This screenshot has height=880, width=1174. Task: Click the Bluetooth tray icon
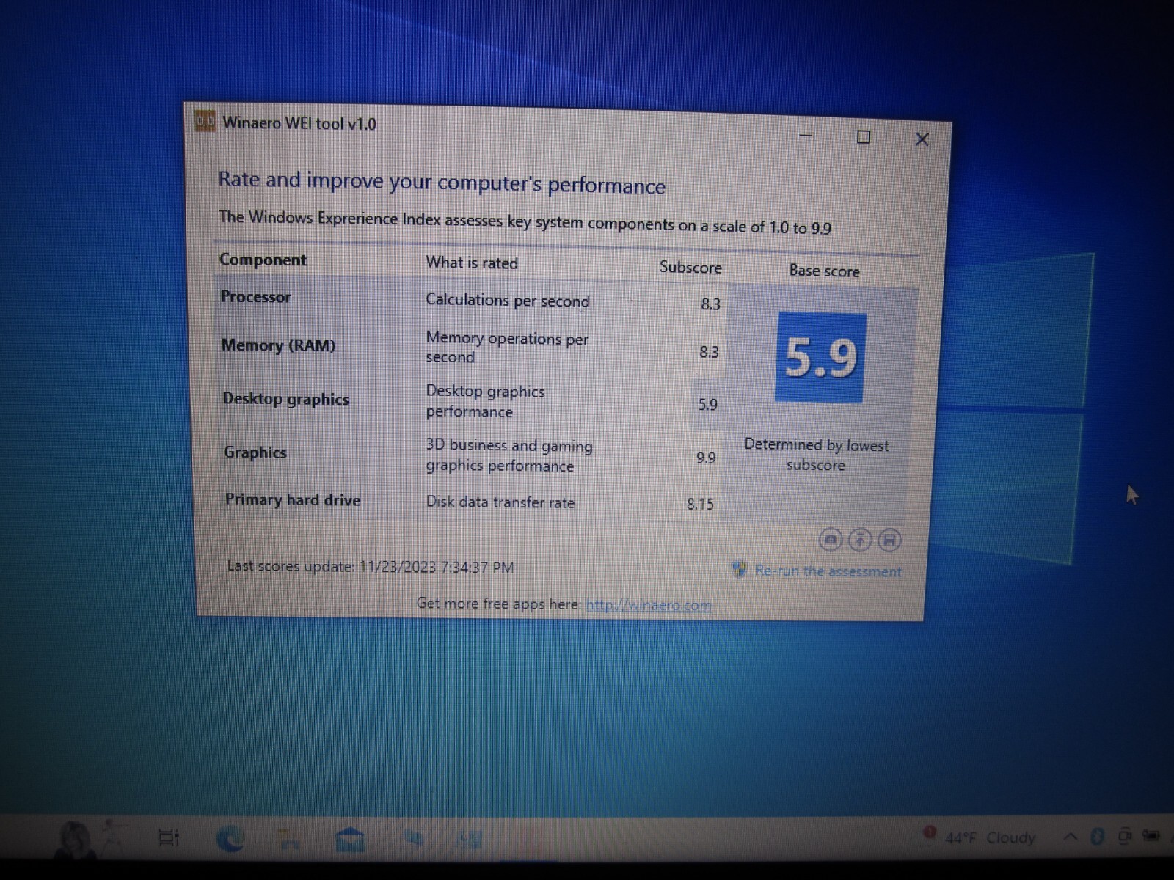[1098, 836]
